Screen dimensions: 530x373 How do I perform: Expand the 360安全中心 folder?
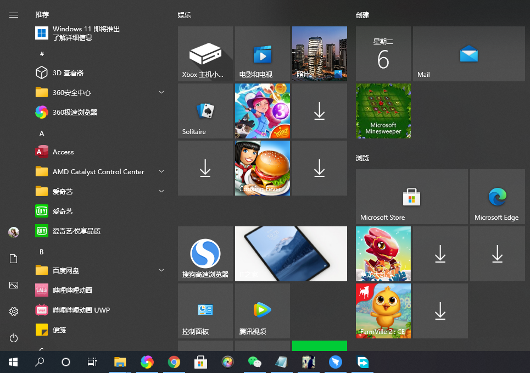161,93
